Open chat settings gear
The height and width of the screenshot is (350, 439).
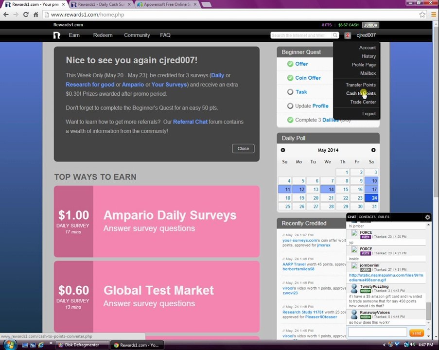pyautogui.click(x=427, y=217)
